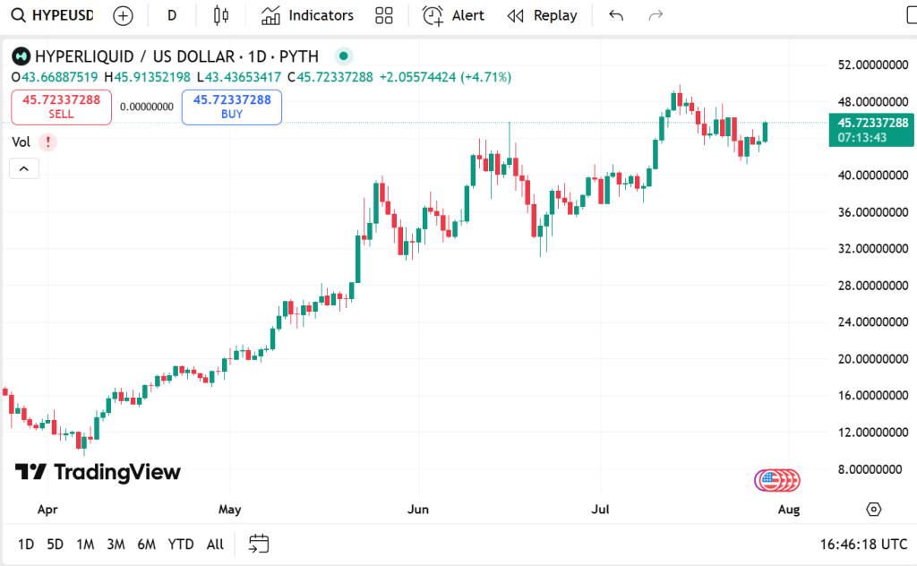917x566 pixels.
Task: Start bar Replay mode
Action: [x=542, y=15]
